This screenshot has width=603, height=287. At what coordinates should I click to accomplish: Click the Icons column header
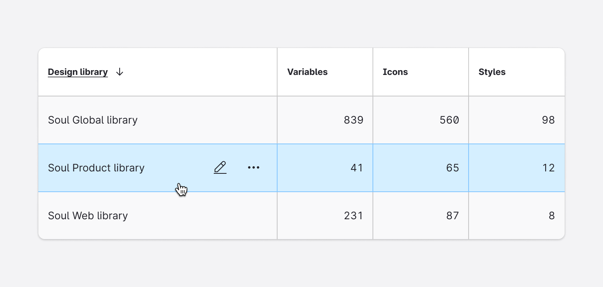coord(395,72)
